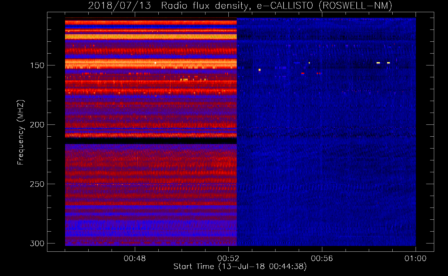Click the 150 frequency tick label
448x276 pixels.
37,65
